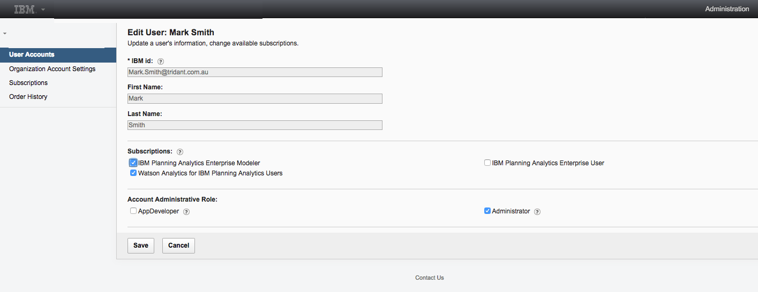758x292 pixels.
Task: Open help icon next to IBM id
Action: pos(161,62)
